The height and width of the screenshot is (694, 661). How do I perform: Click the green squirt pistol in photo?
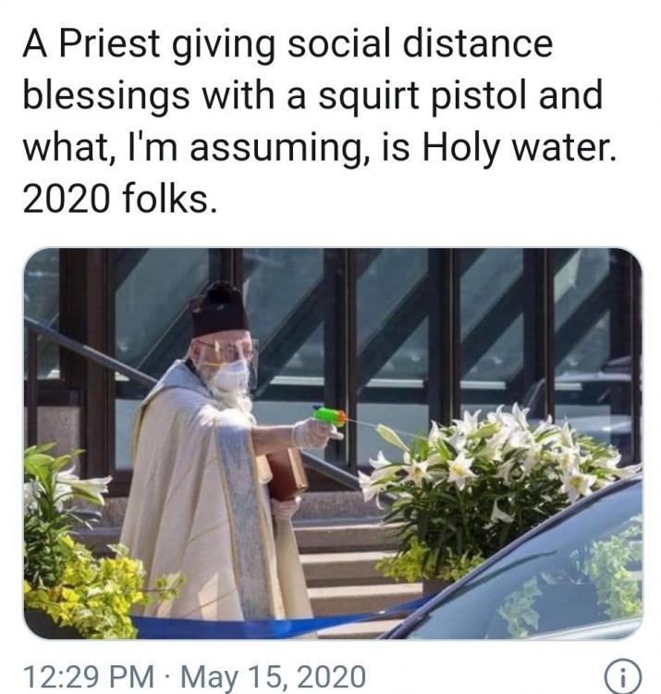click(329, 418)
